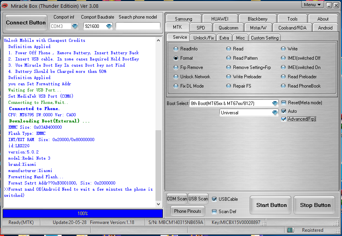The width and height of the screenshot is (342, 236).
Task: Click the COM Scan button
Action: (177, 199)
